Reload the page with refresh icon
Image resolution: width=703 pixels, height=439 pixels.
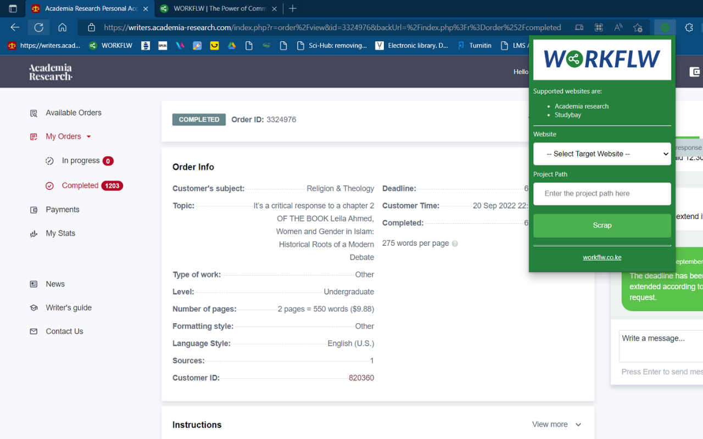(x=38, y=27)
